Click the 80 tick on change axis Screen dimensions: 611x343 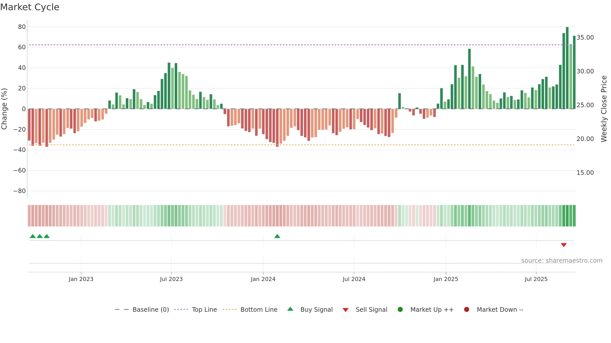coord(22,27)
